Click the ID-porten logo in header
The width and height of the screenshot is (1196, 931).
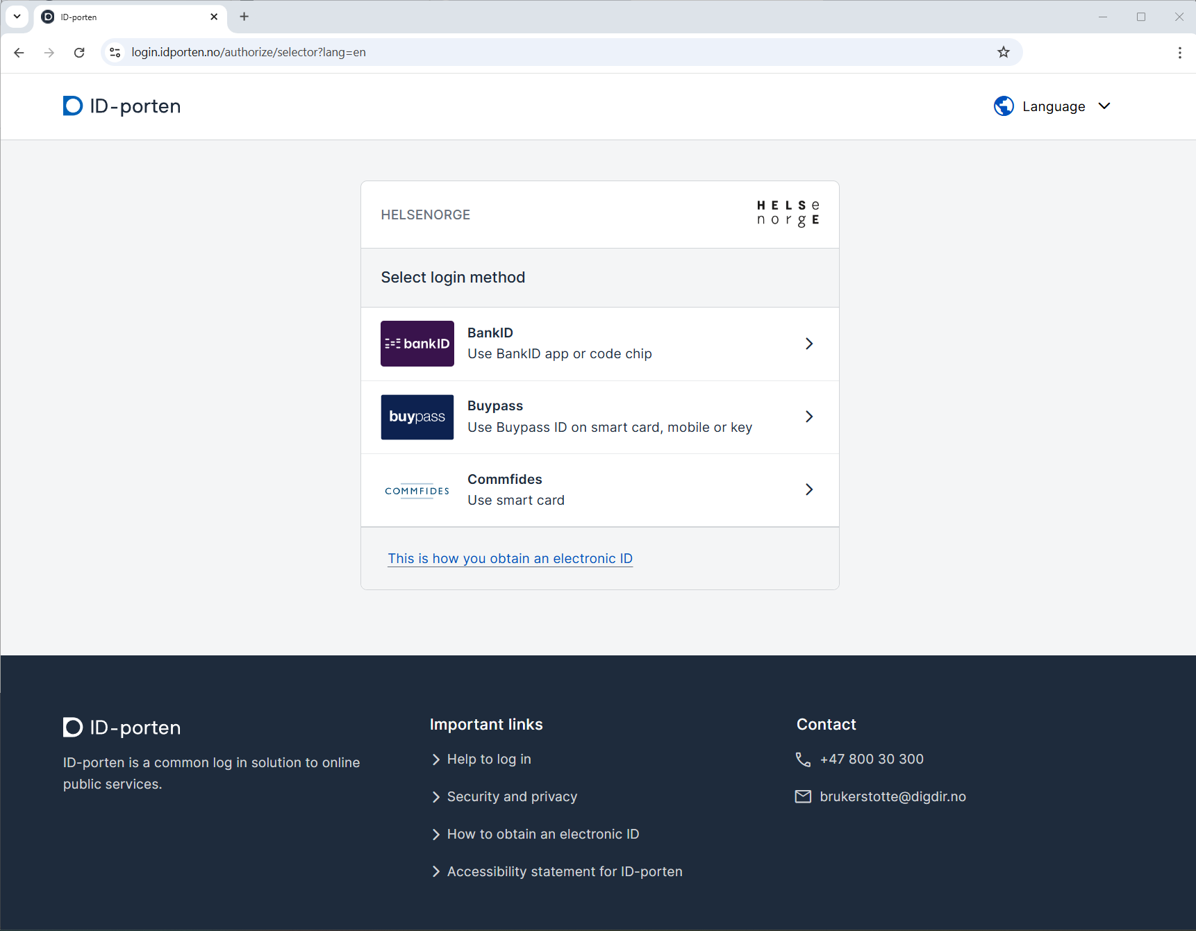click(x=122, y=106)
